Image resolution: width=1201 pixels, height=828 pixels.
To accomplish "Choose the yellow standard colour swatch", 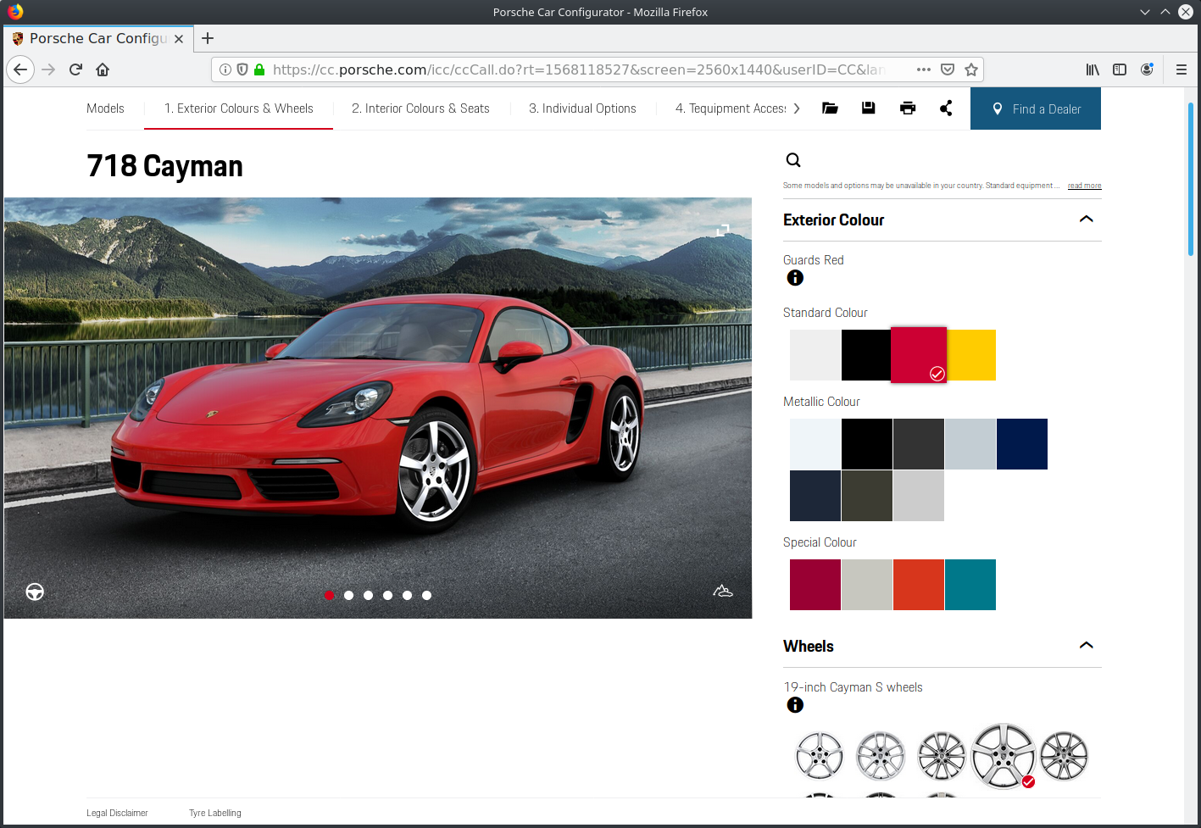I will click(x=971, y=355).
